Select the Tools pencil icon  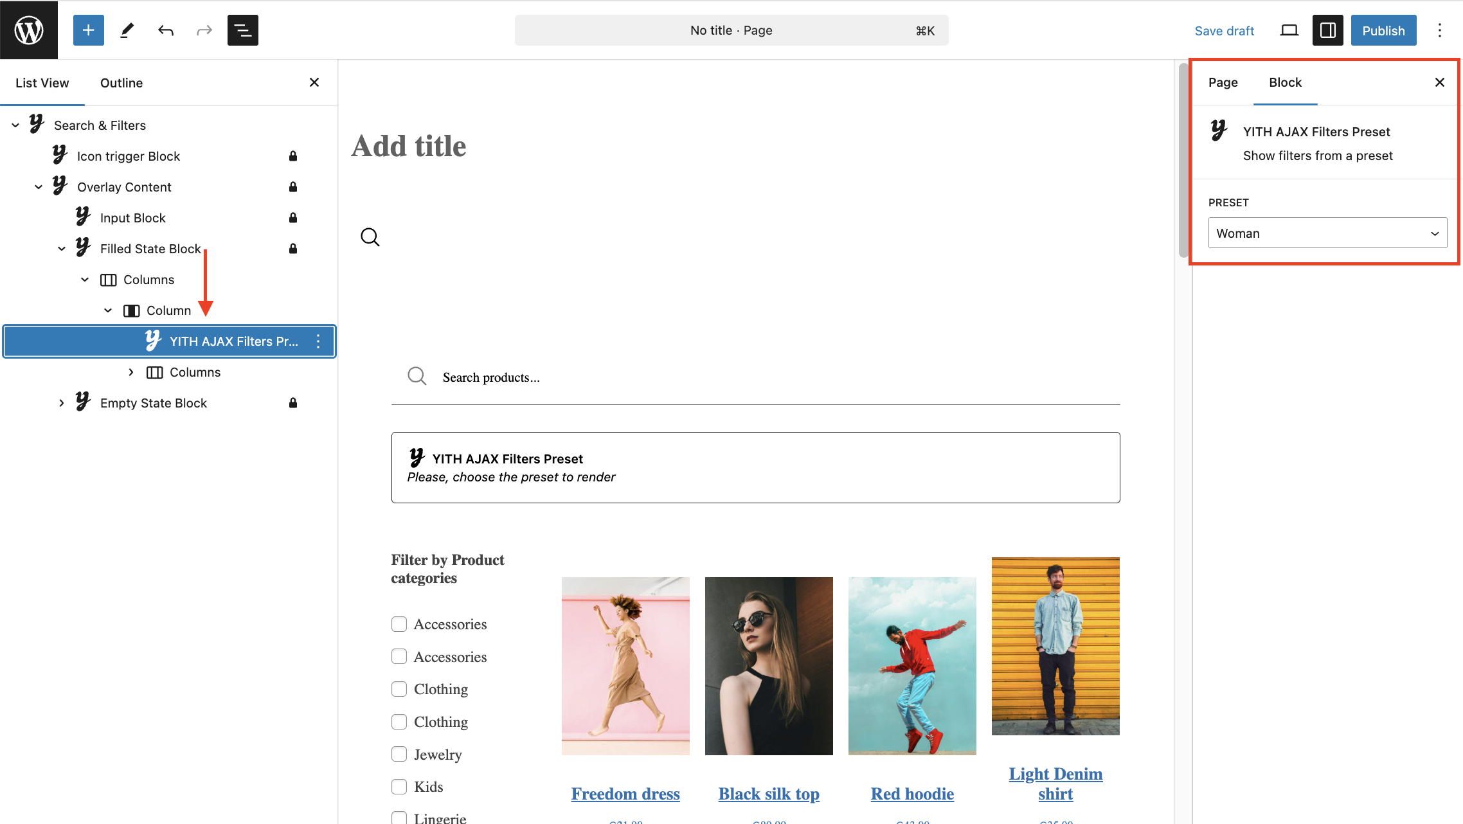coord(127,30)
